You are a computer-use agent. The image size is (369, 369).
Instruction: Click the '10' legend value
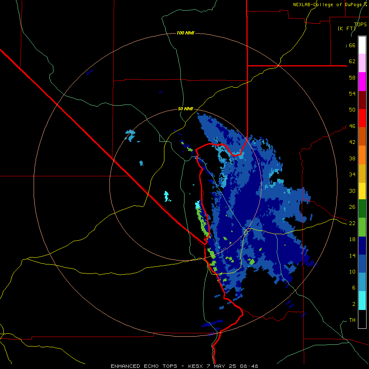pos(352,271)
